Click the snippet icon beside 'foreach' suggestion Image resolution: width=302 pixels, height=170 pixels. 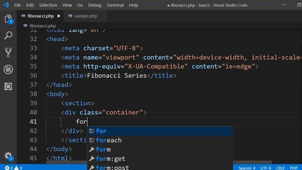point(92,140)
